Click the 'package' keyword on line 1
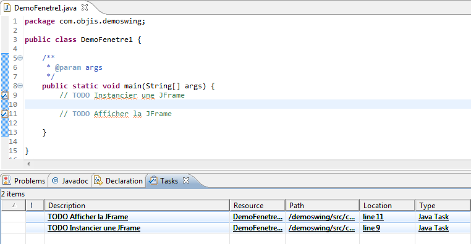This screenshot has width=471, height=244. [40, 21]
